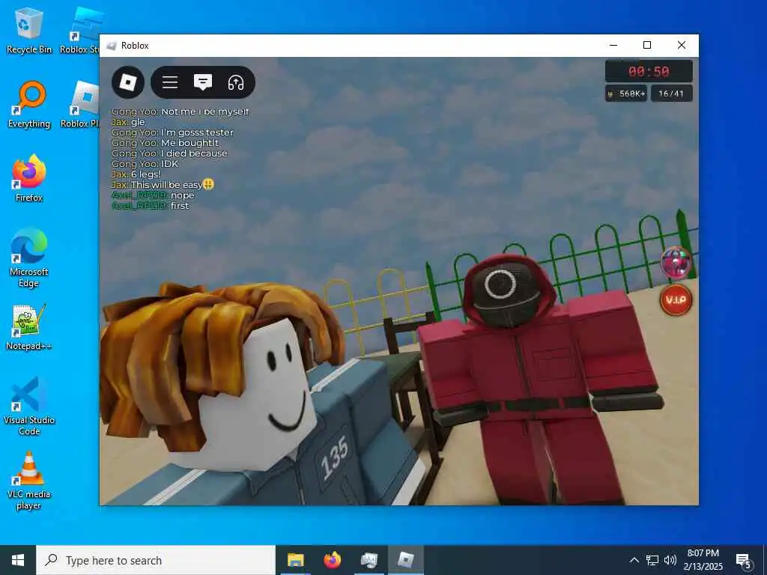Click chat line "Me boughtIt"
The height and width of the screenshot is (575, 767).
click(x=165, y=143)
